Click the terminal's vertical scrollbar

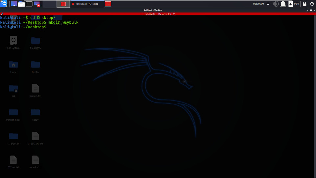[315, 97]
